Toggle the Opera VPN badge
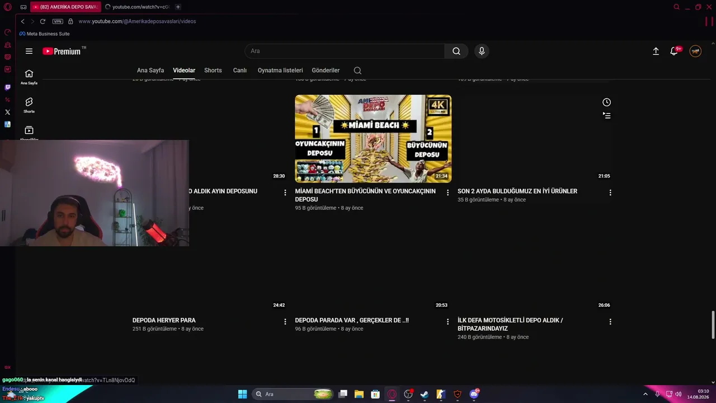 point(58,21)
